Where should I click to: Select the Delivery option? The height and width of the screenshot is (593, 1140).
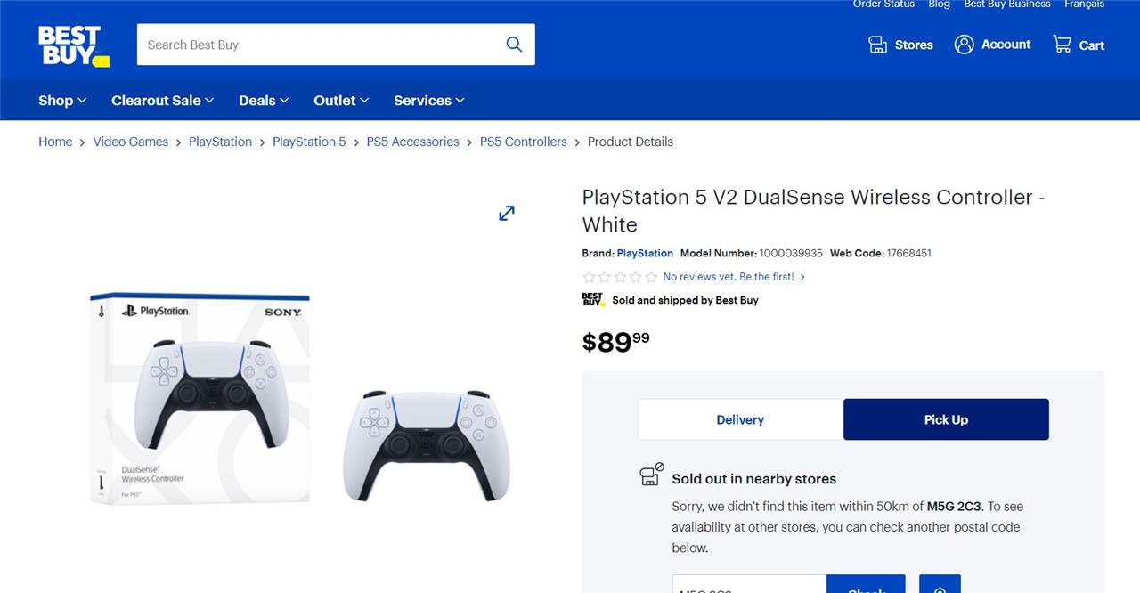click(x=740, y=419)
